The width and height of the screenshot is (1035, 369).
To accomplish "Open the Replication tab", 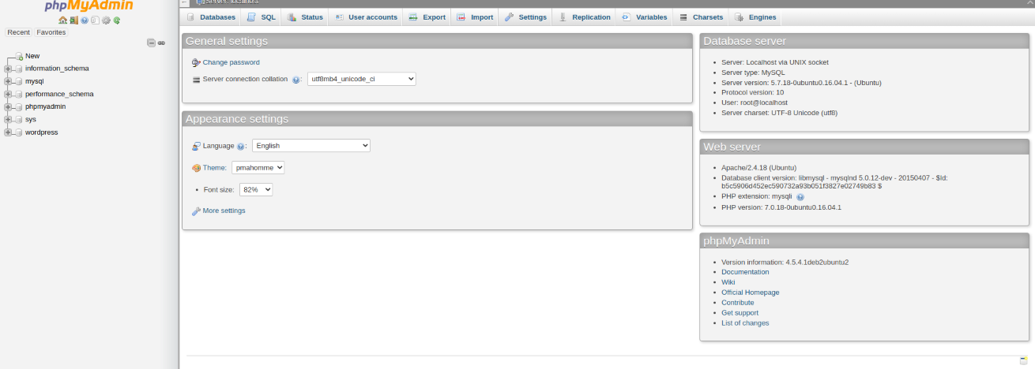I will (584, 17).
